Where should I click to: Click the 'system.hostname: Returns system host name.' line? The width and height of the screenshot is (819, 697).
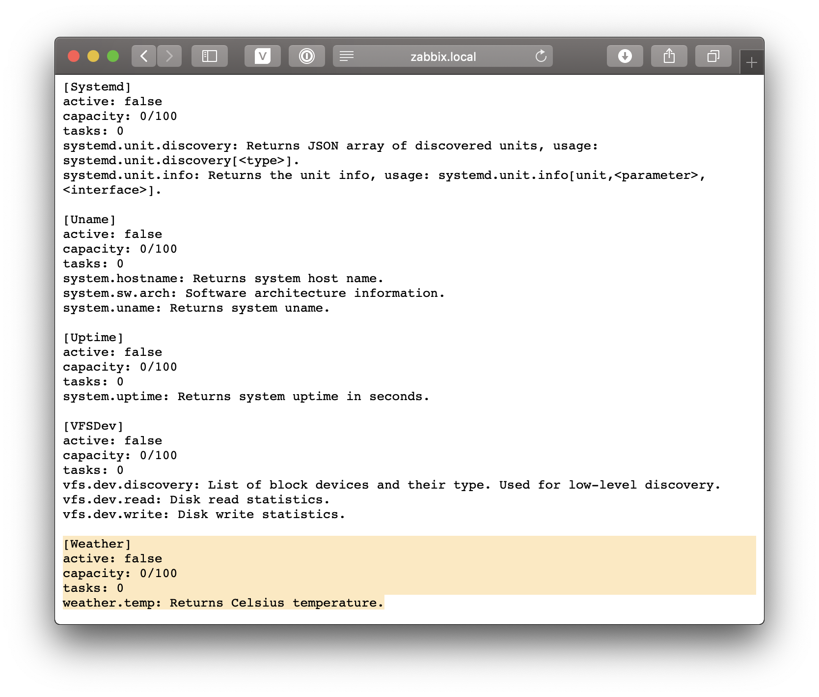(223, 279)
